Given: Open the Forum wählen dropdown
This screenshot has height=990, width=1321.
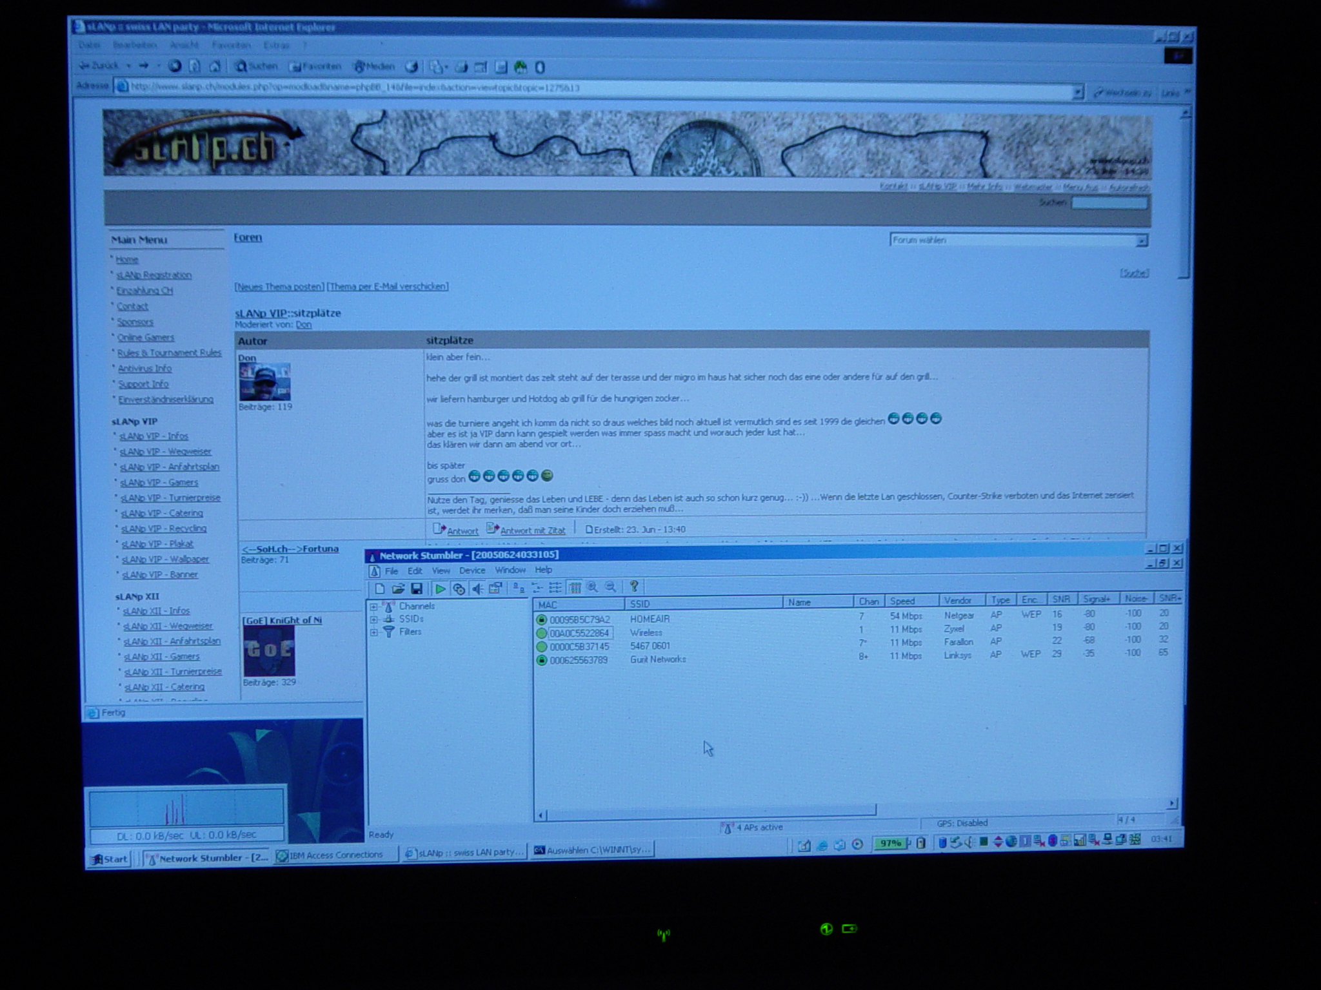Looking at the screenshot, I should point(1141,240).
